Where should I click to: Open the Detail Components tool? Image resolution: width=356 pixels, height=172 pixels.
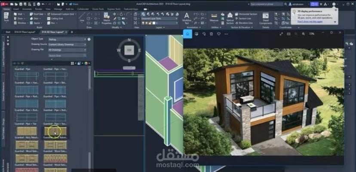pos(266,18)
